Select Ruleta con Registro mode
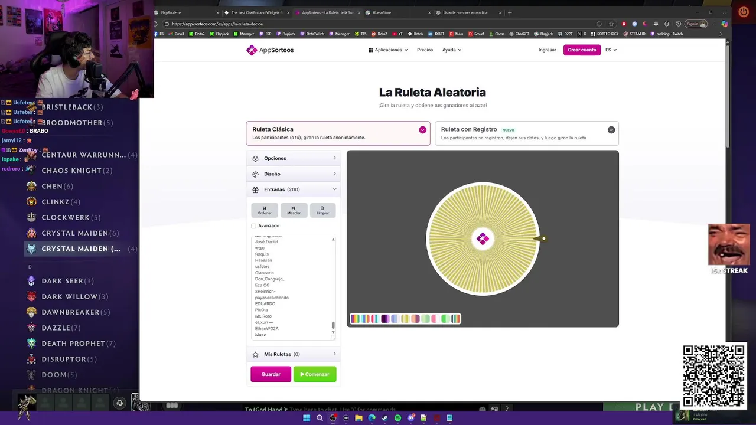The image size is (756, 425). click(527, 133)
